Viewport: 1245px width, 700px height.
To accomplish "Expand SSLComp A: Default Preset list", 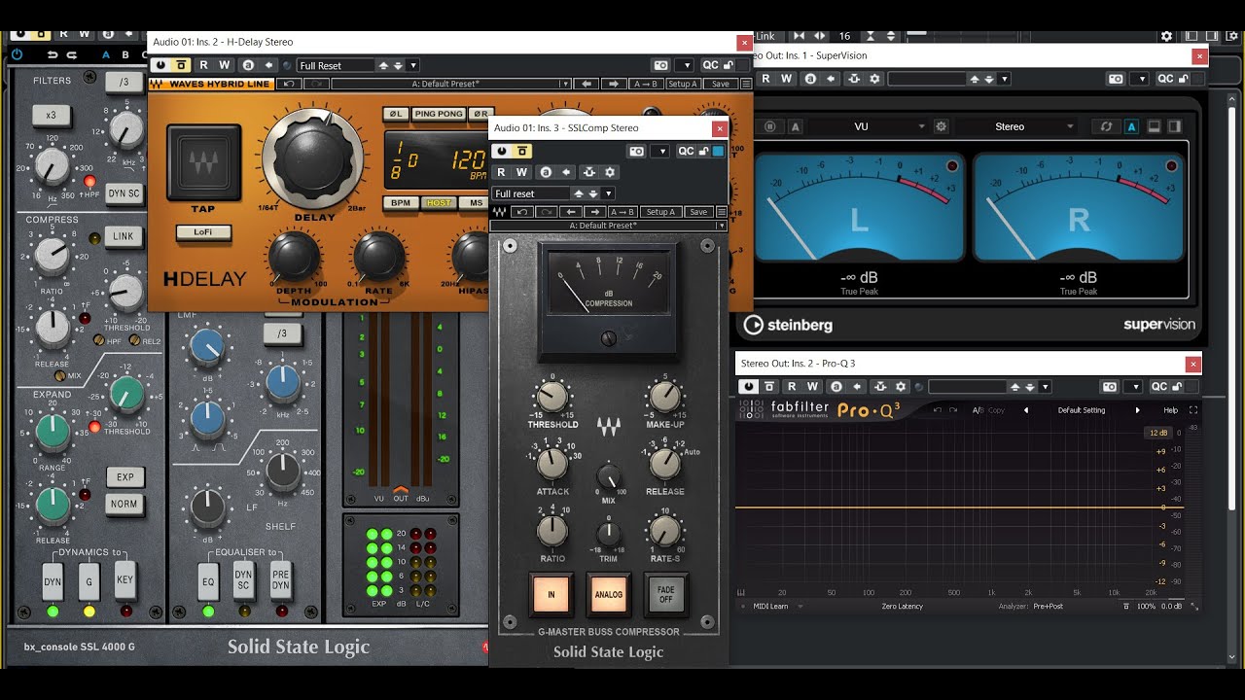I will pos(721,226).
